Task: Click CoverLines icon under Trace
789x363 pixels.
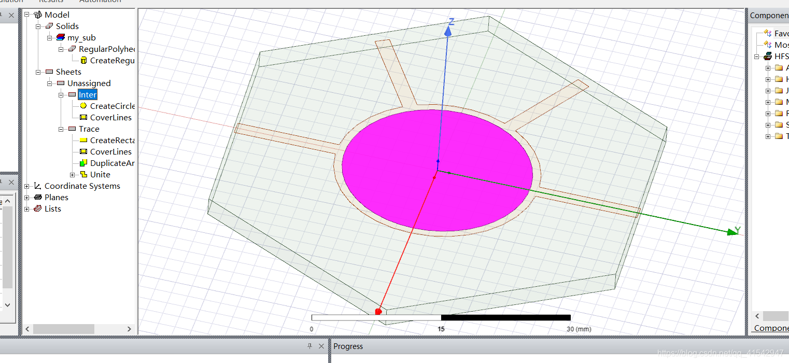Action: tap(83, 151)
